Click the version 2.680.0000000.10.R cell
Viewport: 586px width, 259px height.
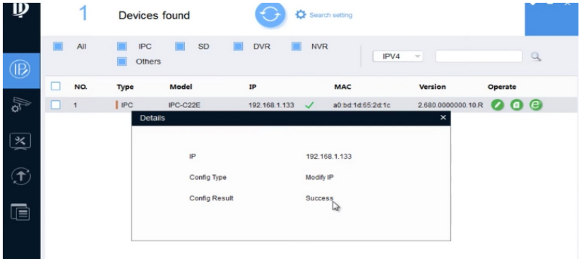pyautogui.click(x=450, y=105)
